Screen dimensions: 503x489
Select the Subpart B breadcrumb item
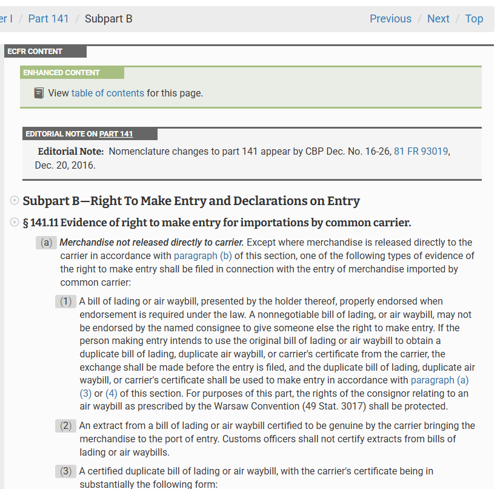coord(108,19)
